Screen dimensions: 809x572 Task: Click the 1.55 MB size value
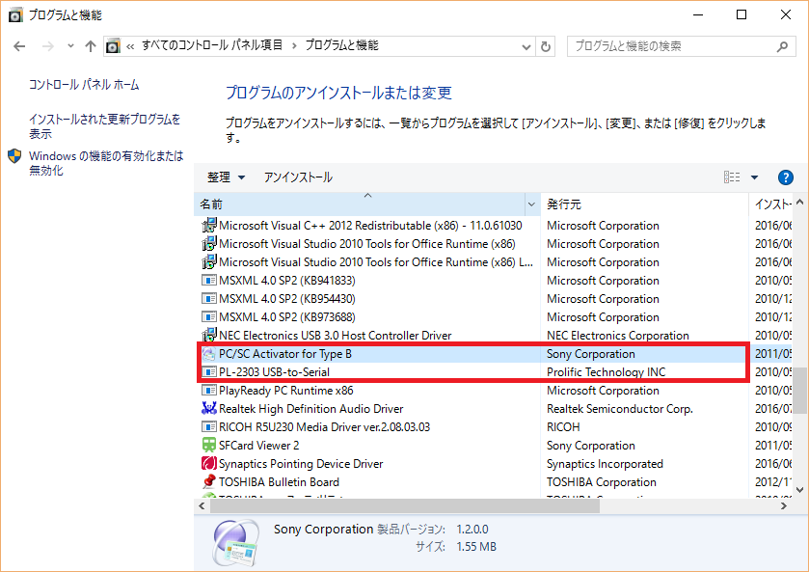[476, 547]
